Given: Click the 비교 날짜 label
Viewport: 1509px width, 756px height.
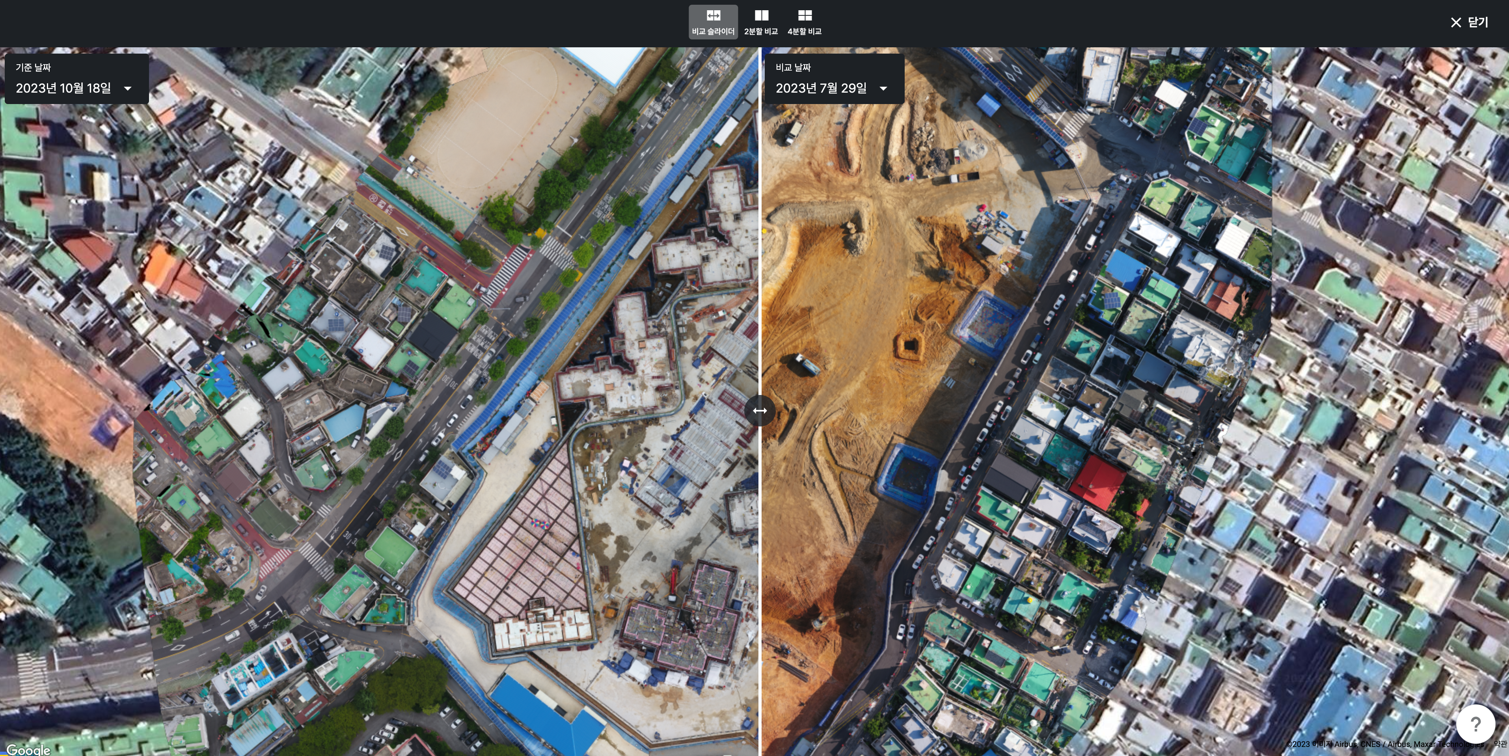Looking at the screenshot, I should [x=793, y=67].
